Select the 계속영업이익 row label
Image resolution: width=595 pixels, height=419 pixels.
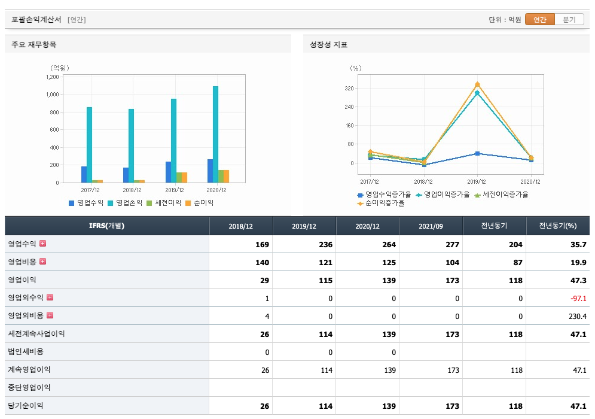tap(29, 369)
